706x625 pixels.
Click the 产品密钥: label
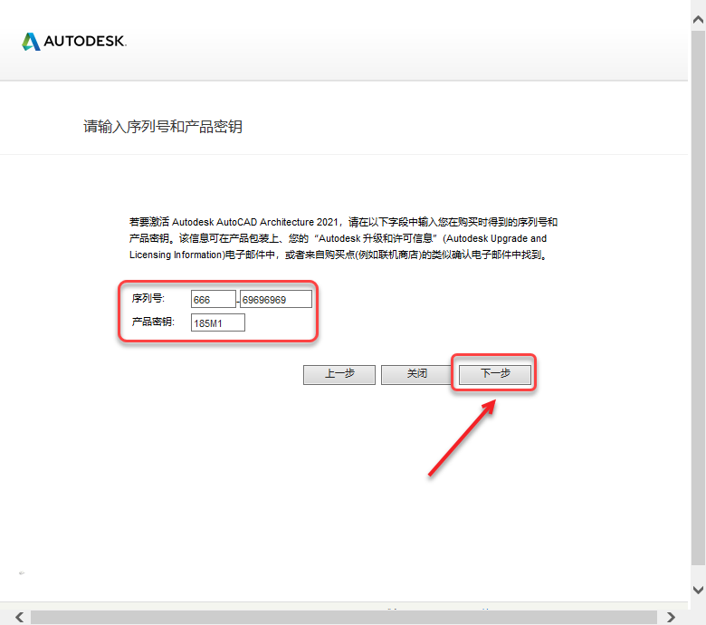click(153, 322)
